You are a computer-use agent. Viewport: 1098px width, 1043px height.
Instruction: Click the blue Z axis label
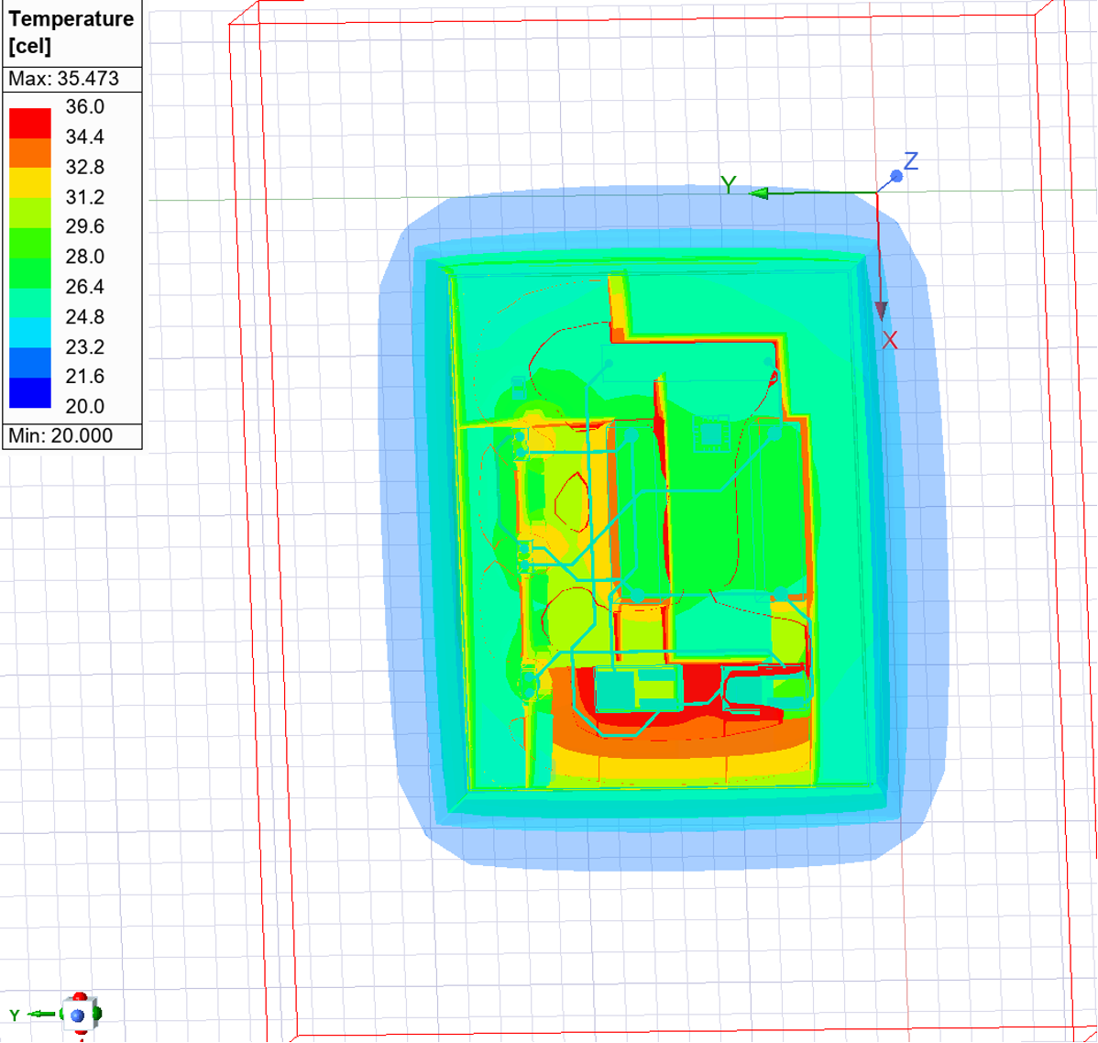pos(910,161)
